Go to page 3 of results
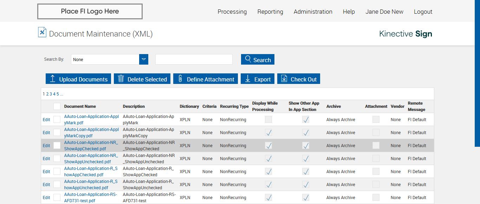The image size is (480, 204). 51,94
